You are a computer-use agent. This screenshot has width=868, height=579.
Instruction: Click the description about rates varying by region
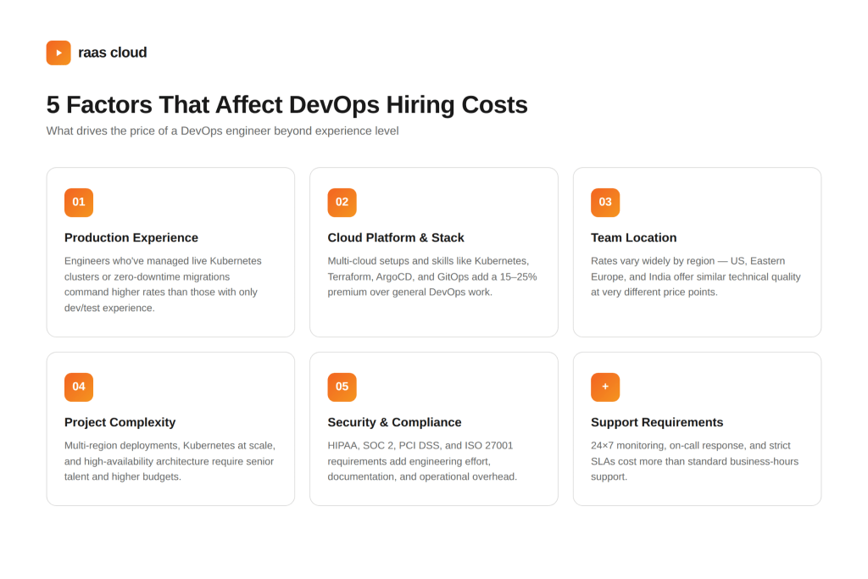pyautogui.click(x=695, y=276)
